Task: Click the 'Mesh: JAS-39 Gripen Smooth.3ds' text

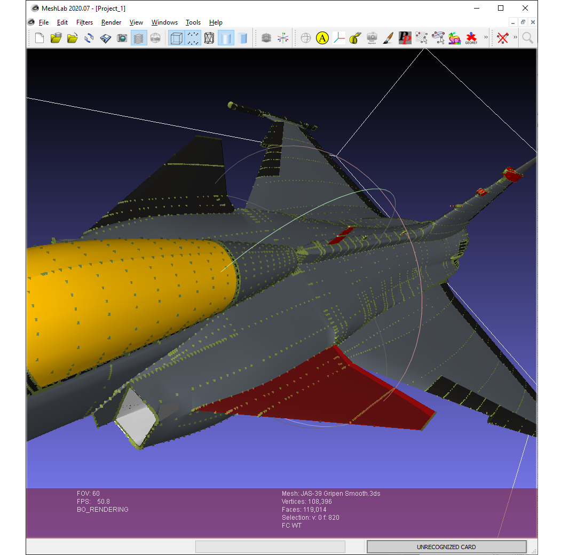Action: tap(331, 494)
